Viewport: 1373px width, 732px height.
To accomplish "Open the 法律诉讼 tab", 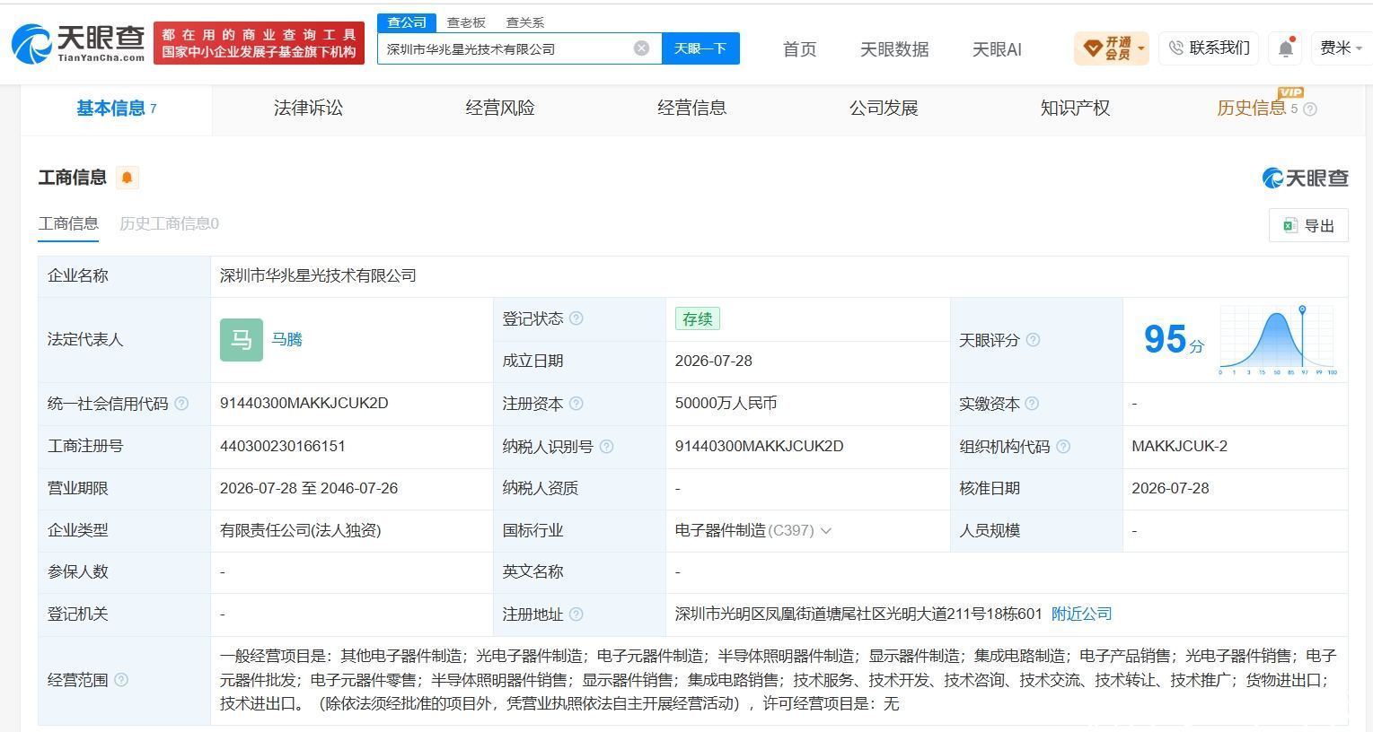I will point(308,109).
